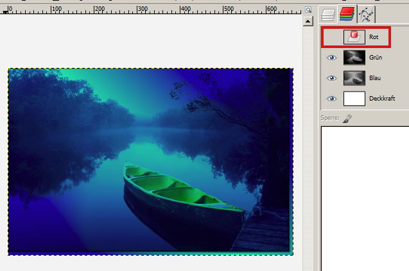Click the zoom-on-resize magnifier icon above scrollbar
Image resolution: width=409 pixels, height=271 pixels.
click(308, 11)
